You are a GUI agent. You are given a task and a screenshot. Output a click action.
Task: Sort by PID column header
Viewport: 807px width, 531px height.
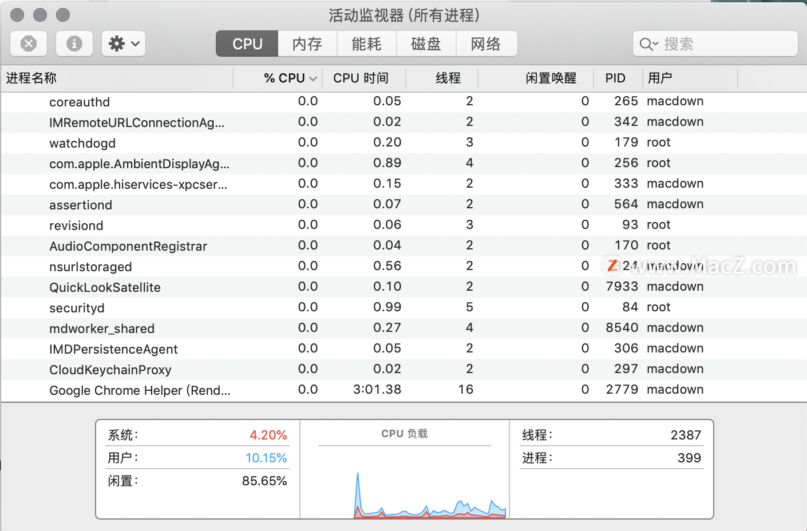618,78
